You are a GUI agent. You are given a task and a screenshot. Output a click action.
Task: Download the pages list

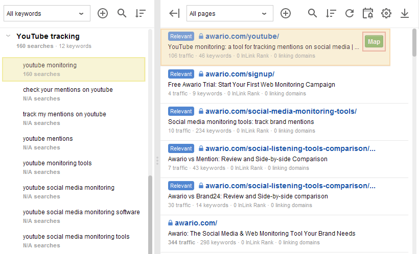405,13
